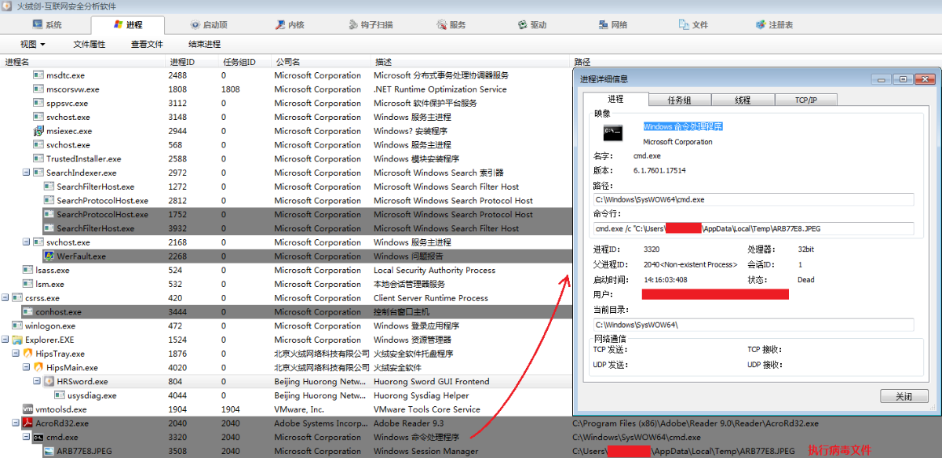Click the AcroRd32.exe Adobe Reader icon

click(27, 423)
